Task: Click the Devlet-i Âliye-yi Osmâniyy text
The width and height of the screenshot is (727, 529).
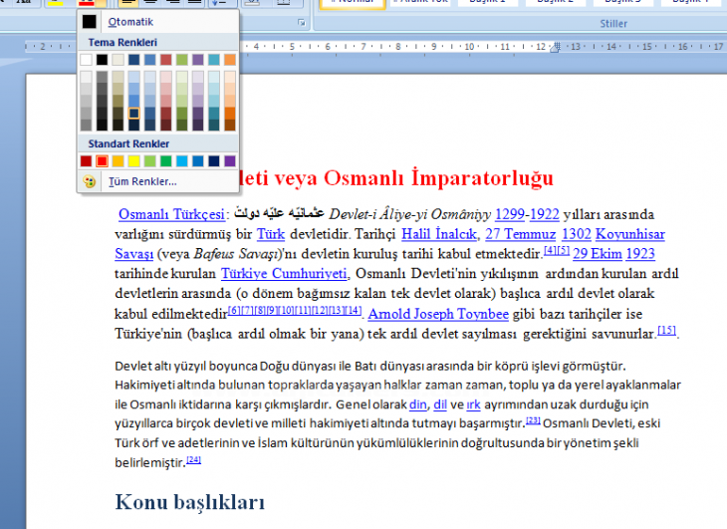Action: click(x=409, y=214)
